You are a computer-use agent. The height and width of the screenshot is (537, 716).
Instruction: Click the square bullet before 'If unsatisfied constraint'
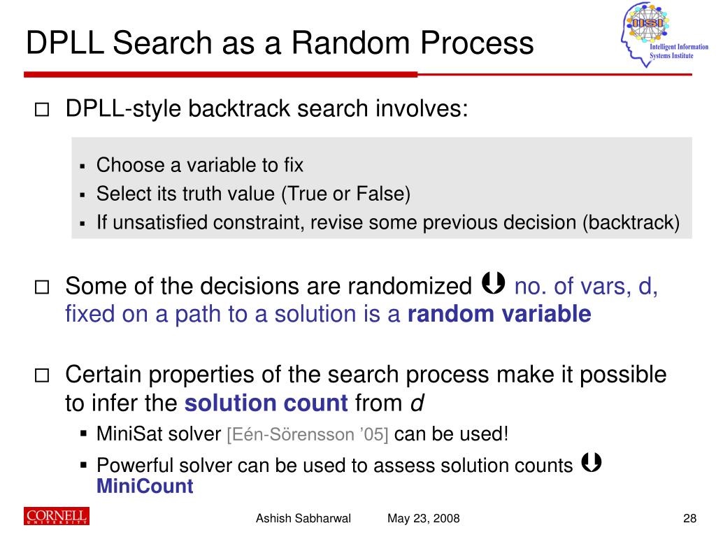(x=83, y=224)
